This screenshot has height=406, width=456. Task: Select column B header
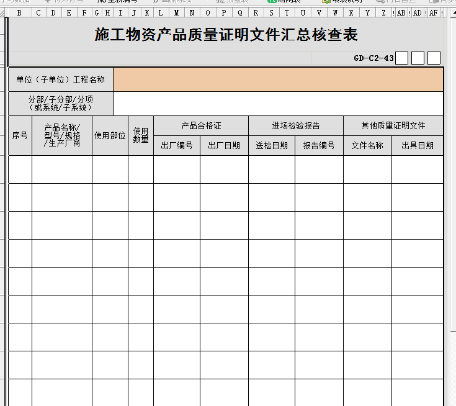tap(19, 12)
